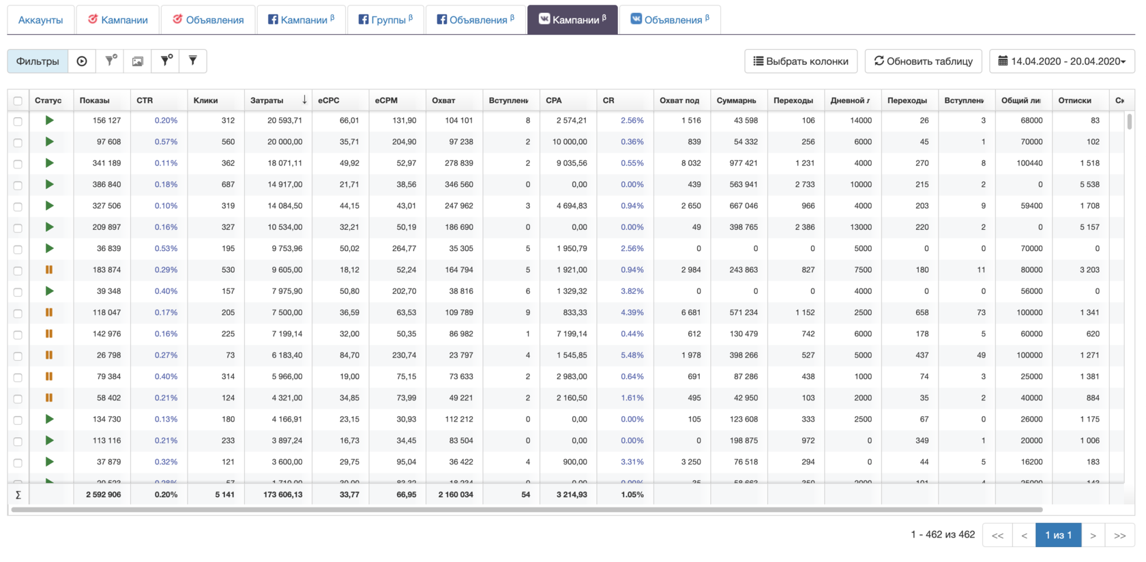Click the sort arrow in Затраты column header

click(304, 100)
